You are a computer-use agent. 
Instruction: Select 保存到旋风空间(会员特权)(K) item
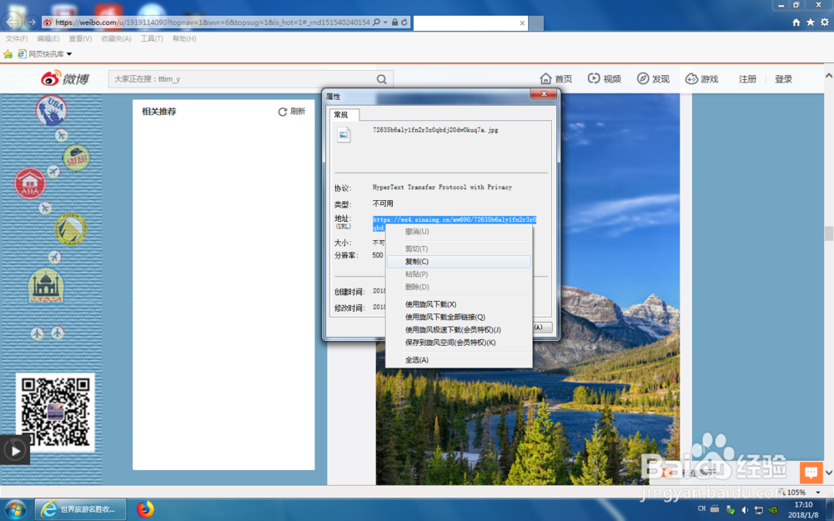point(459,343)
